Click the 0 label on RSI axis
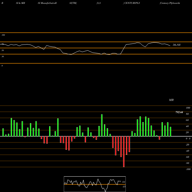 [2, 66]
